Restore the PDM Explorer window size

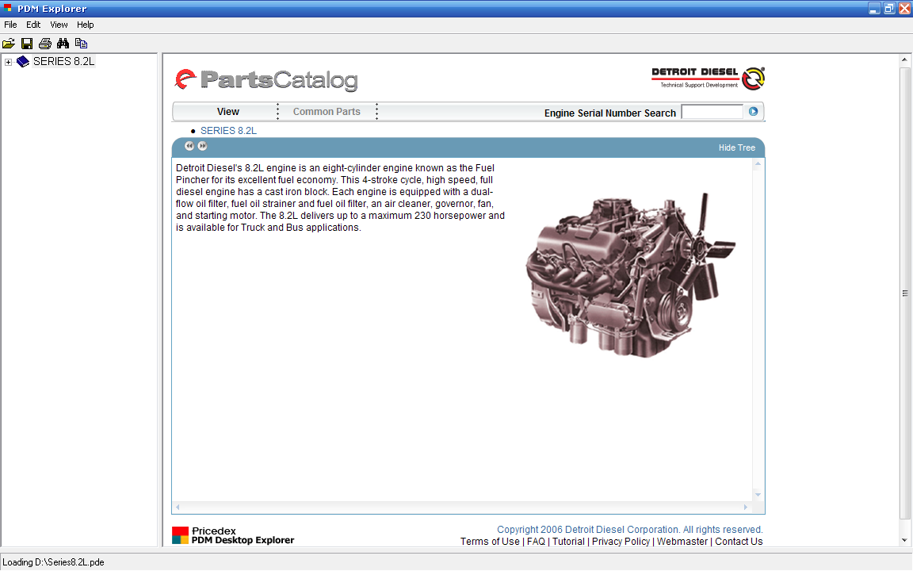[x=889, y=9]
